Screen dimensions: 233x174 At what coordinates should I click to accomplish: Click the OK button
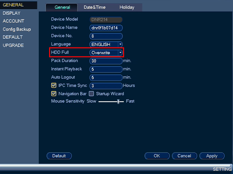click(x=157, y=156)
